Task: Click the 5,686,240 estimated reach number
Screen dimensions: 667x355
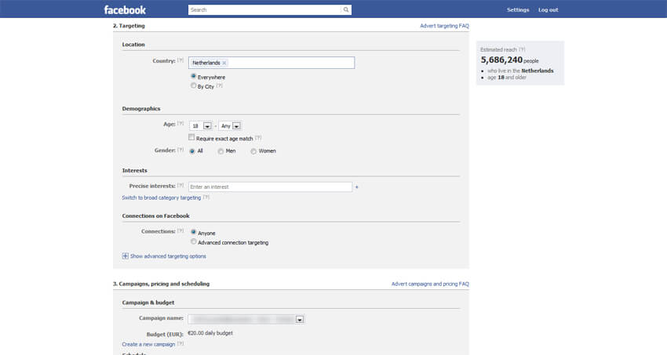Action: click(501, 60)
